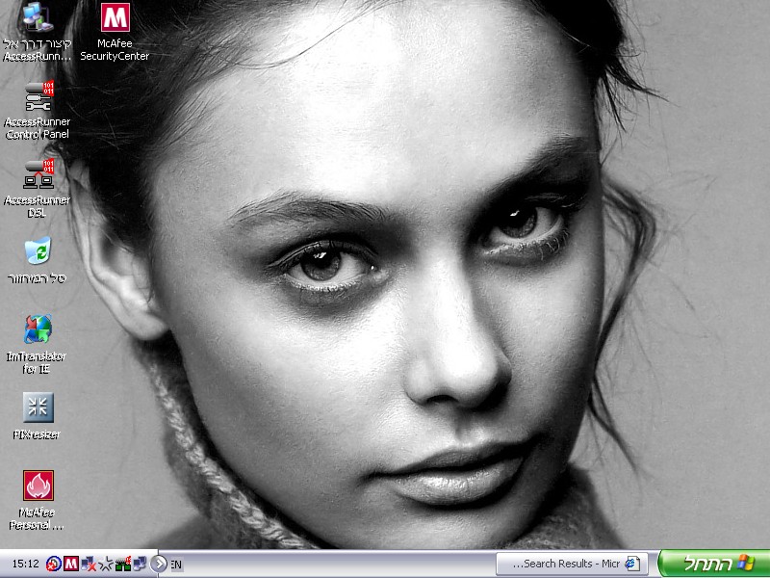This screenshot has height=578, width=770.
Task: Open the green Hebrew Start menu button
Action: (713, 564)
